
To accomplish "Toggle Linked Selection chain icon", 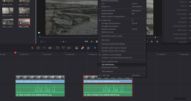I will [x=82, y=48].
